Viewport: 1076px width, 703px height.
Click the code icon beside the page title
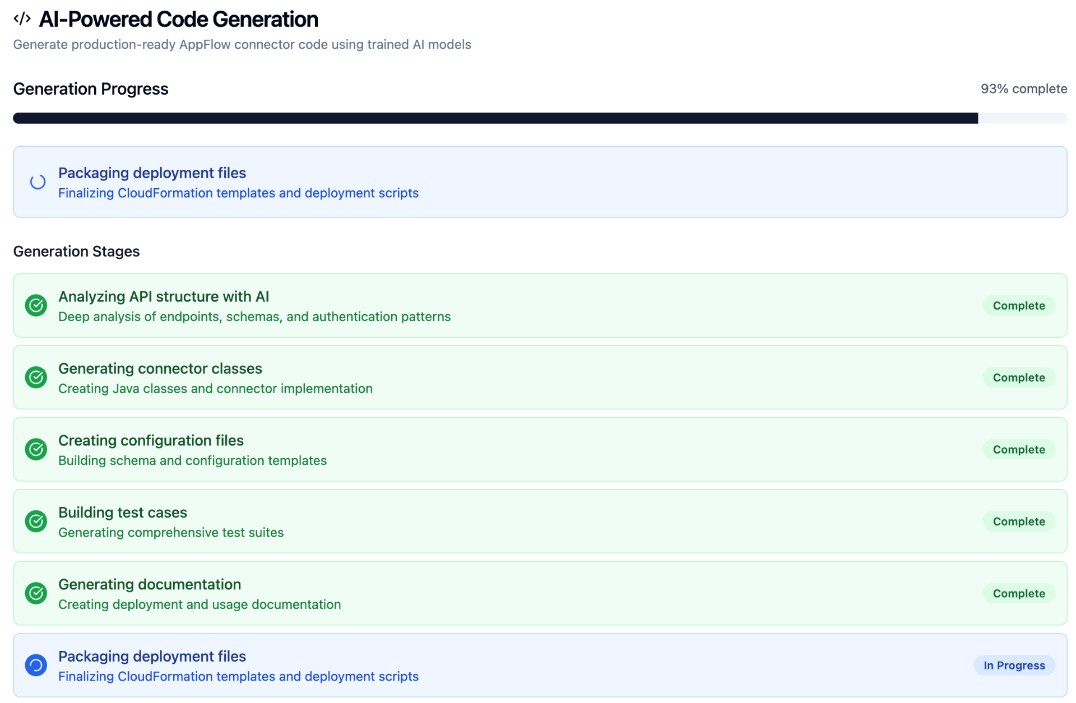tap(21, 18)
